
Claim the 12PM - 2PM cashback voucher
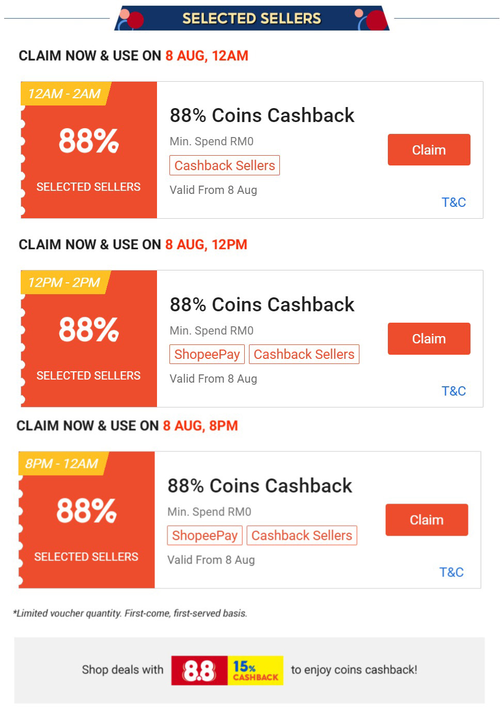pos(429,339)
